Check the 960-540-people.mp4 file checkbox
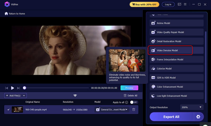211x126 pixels. (8, 109)
